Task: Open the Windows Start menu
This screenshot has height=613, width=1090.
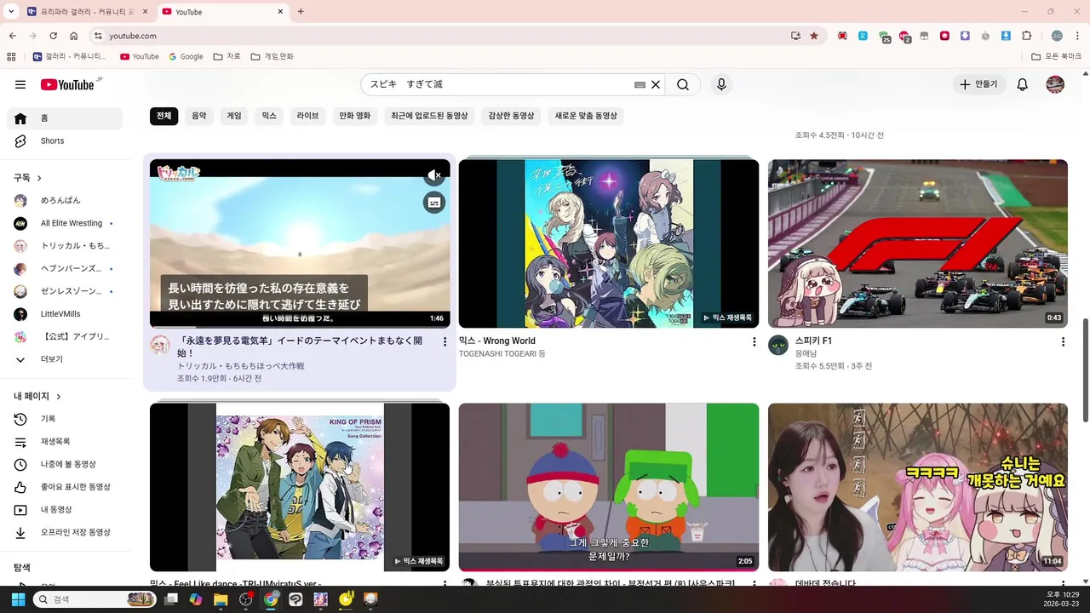Action: [x=18, y=599]
